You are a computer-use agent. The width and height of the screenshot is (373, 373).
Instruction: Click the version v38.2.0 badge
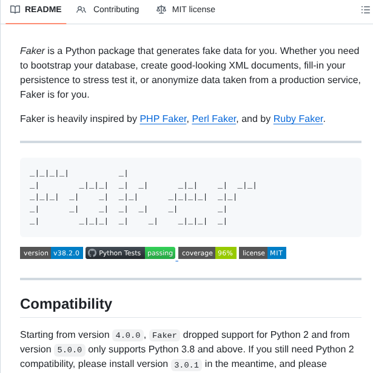pos(51,253)
